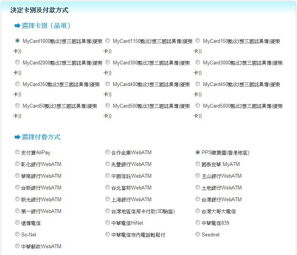Select MyCard50點 card option
The image size is (297, 255).
pos(17,105)
